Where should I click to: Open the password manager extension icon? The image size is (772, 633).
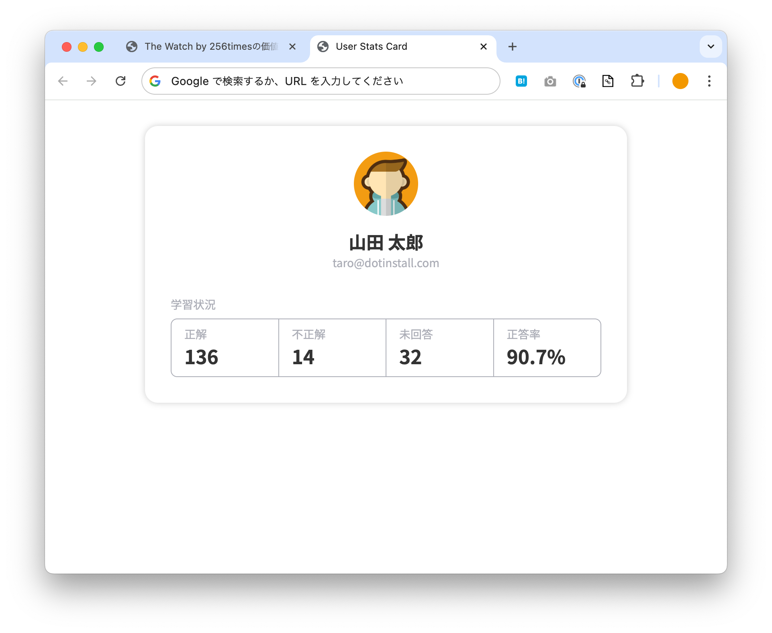(x=579, y=81)
